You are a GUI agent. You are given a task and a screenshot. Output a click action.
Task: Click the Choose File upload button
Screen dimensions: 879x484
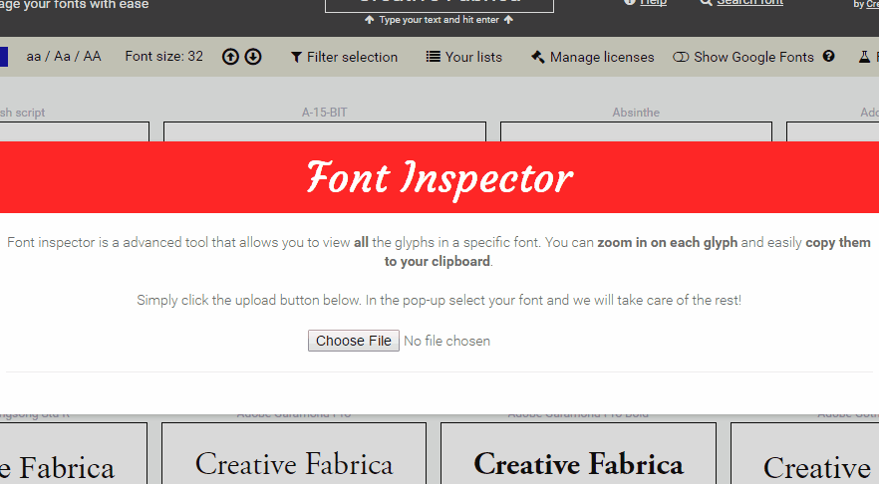(x=354, y=341)
